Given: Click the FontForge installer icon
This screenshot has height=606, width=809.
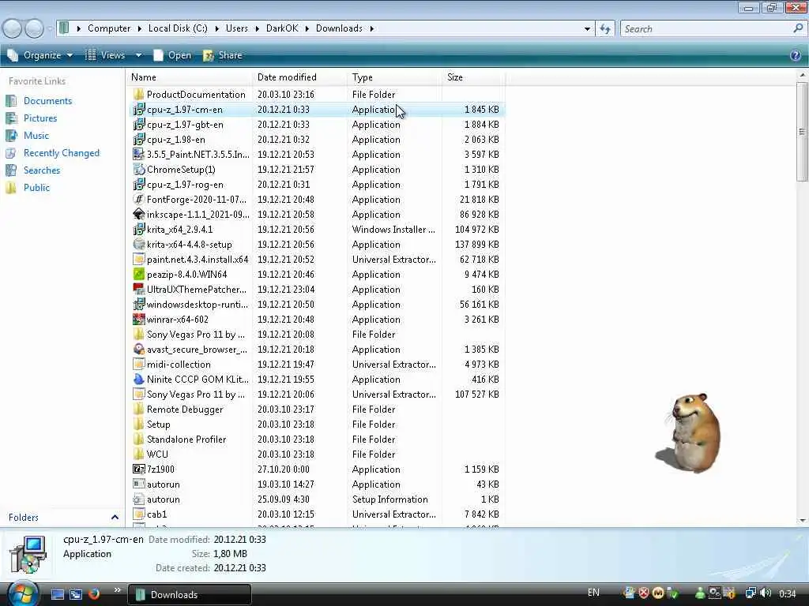Looking at the screenshot, I should point(139,200).
